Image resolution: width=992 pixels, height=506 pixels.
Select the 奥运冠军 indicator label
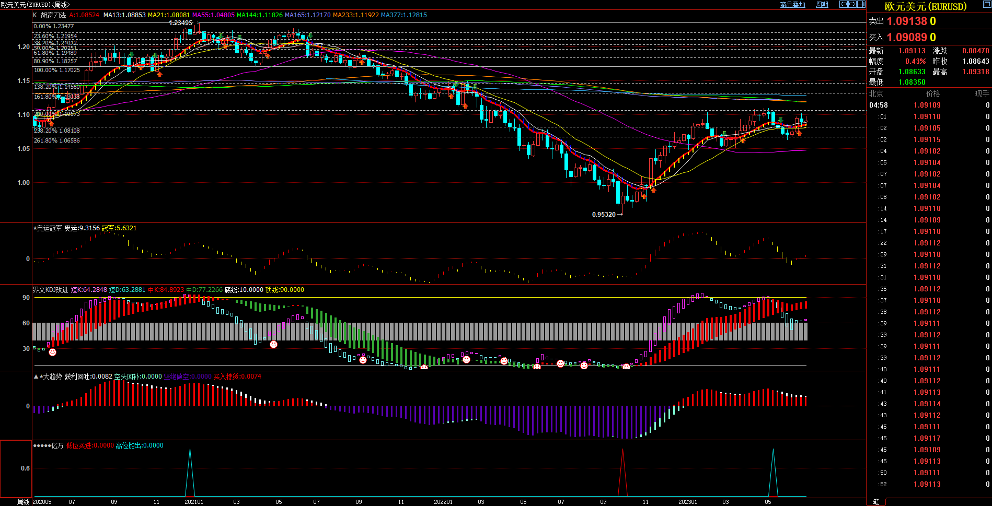pos(49,228)
